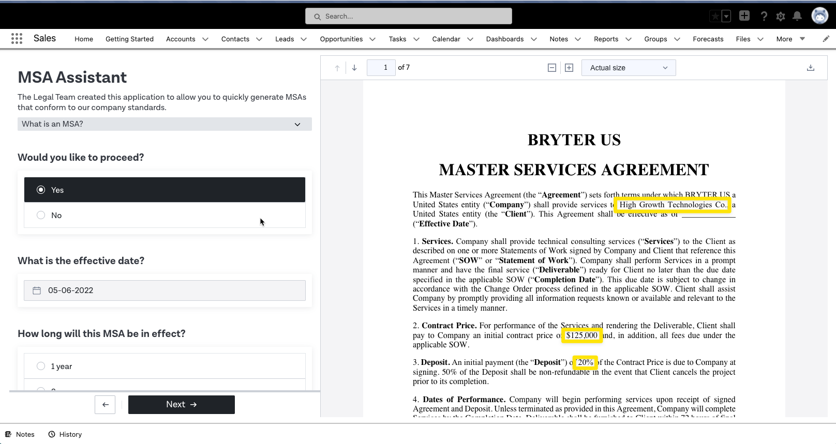Viewport: 836px width, 444px height.
Task: Click the highlighted 20% deposit value
Action: coord(586,362)
